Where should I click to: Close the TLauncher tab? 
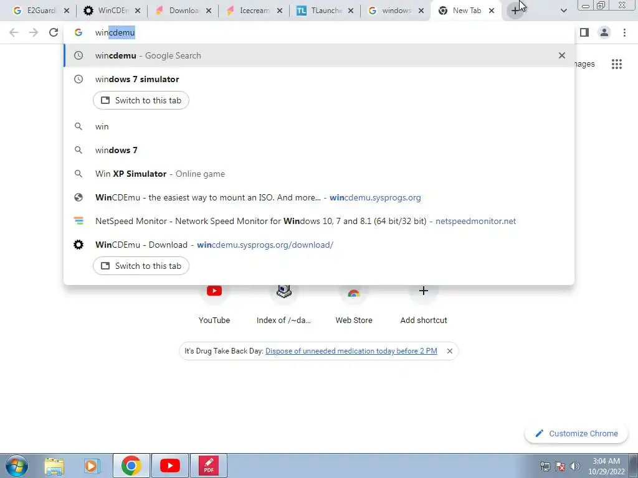coord(351,11)
